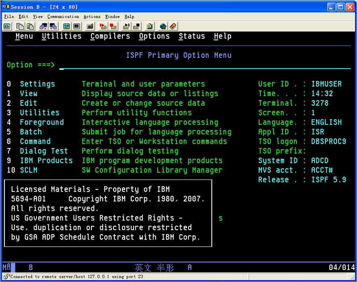Open the Display setup toolbar icon
Viewport: 357px width, 282px height.
pyautogui.click(x=66, y=27)
